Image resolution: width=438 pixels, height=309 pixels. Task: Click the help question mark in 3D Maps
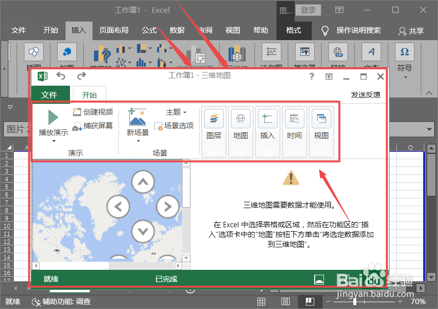click(x=312, y=76)
